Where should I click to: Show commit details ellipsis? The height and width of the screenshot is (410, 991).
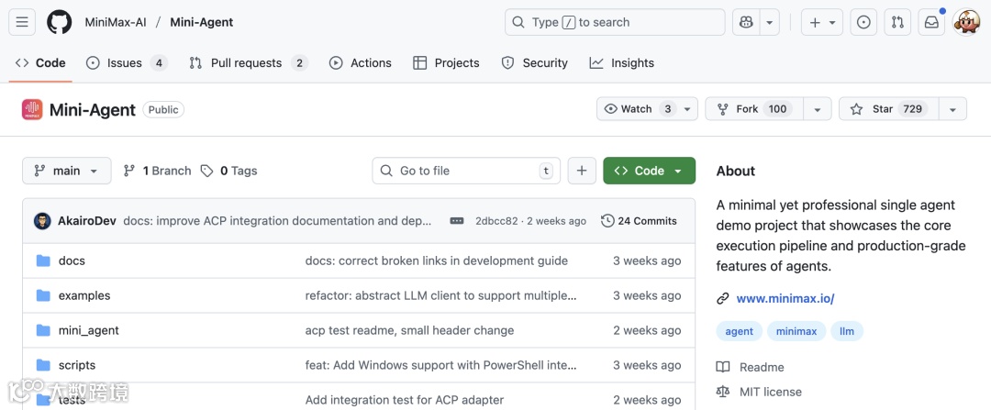[457, 221]
